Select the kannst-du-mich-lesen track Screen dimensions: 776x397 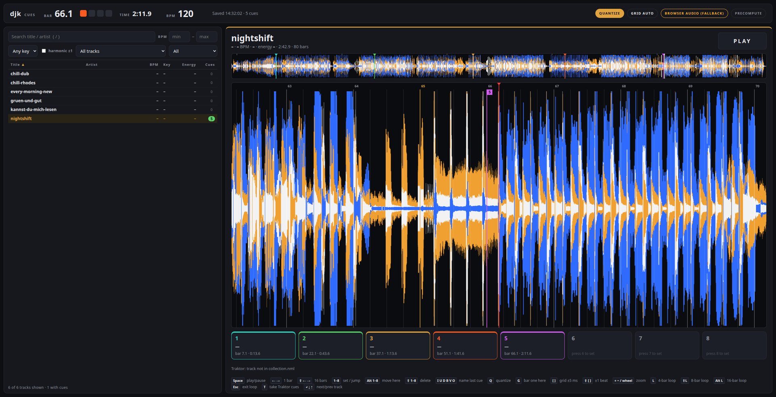point(113,110)
